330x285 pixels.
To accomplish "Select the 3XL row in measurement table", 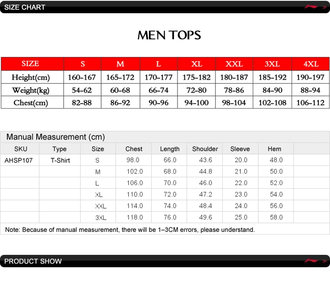I will [x=165, y=217].
